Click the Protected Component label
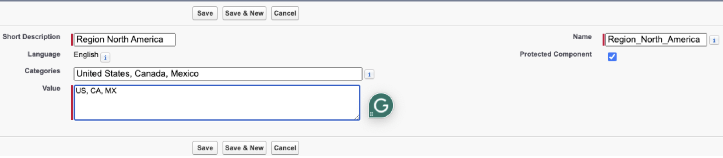This screenshot has height=158, width=723. coord(555,54)
